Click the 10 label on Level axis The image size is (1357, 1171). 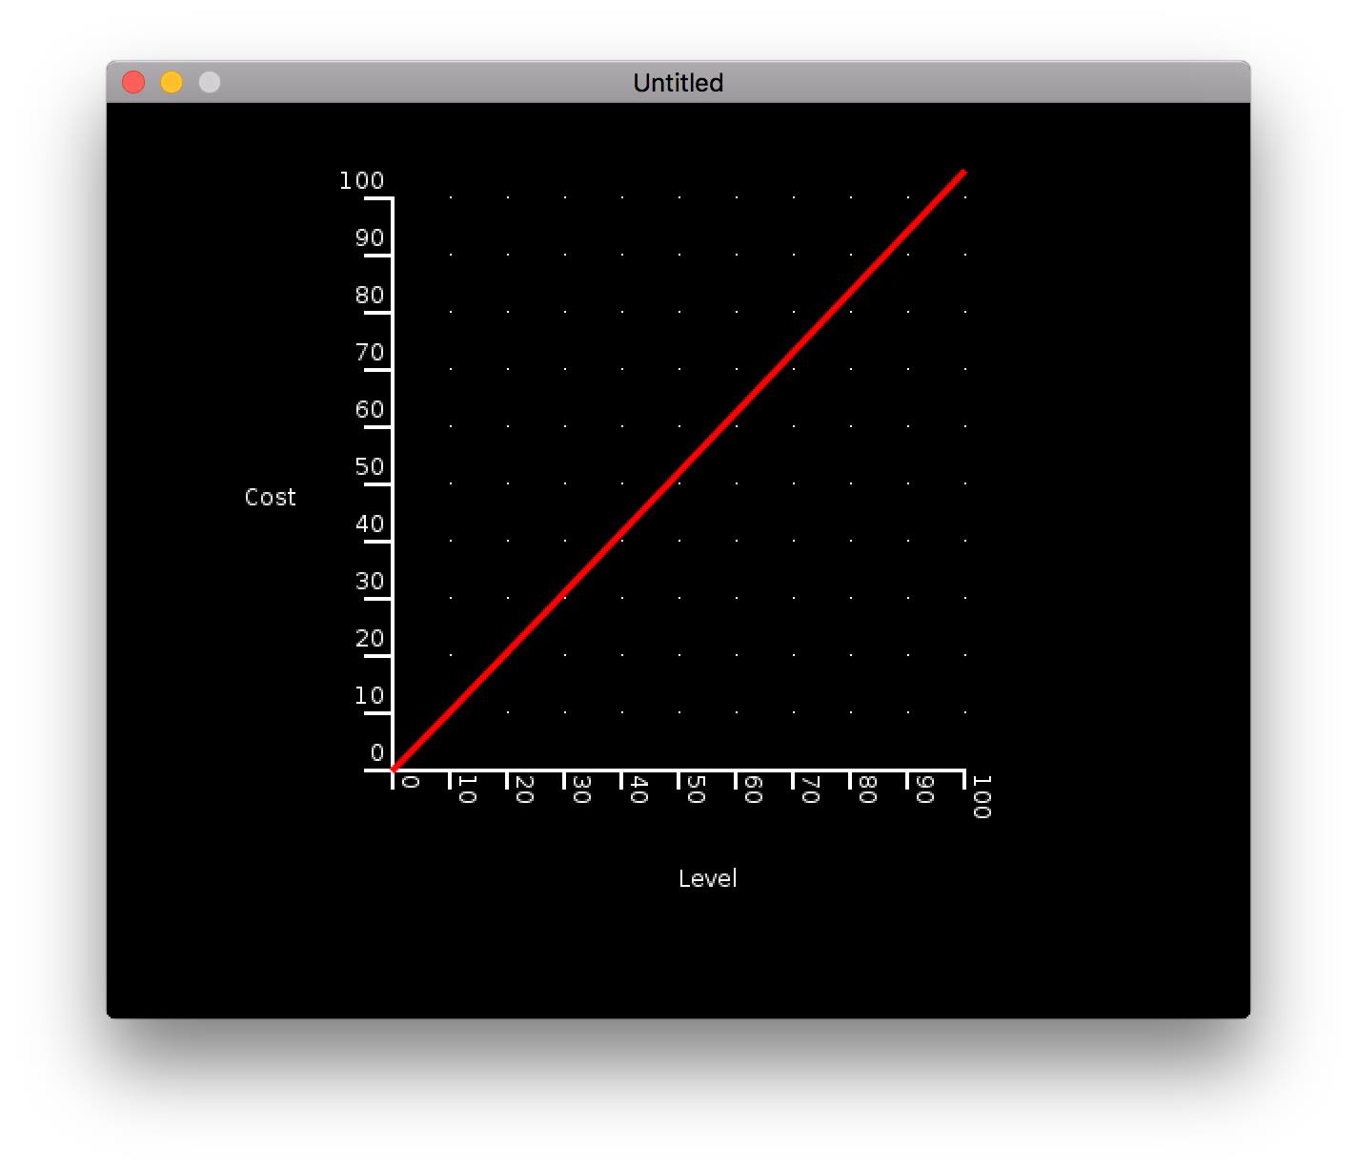467,790
